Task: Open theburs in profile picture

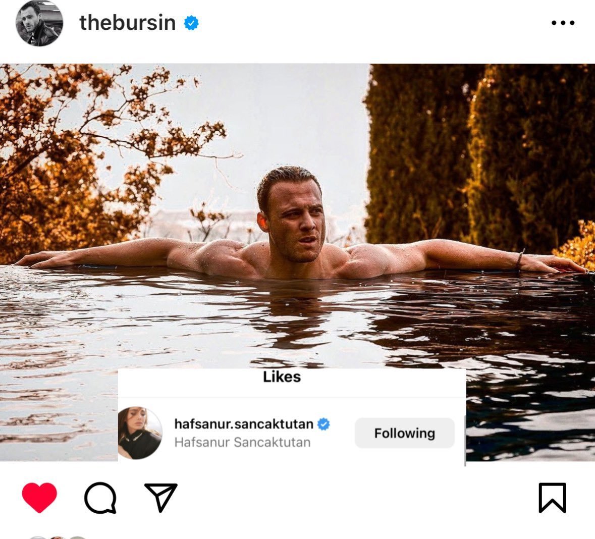Action: pyautogui.click(x=39, y=23)
